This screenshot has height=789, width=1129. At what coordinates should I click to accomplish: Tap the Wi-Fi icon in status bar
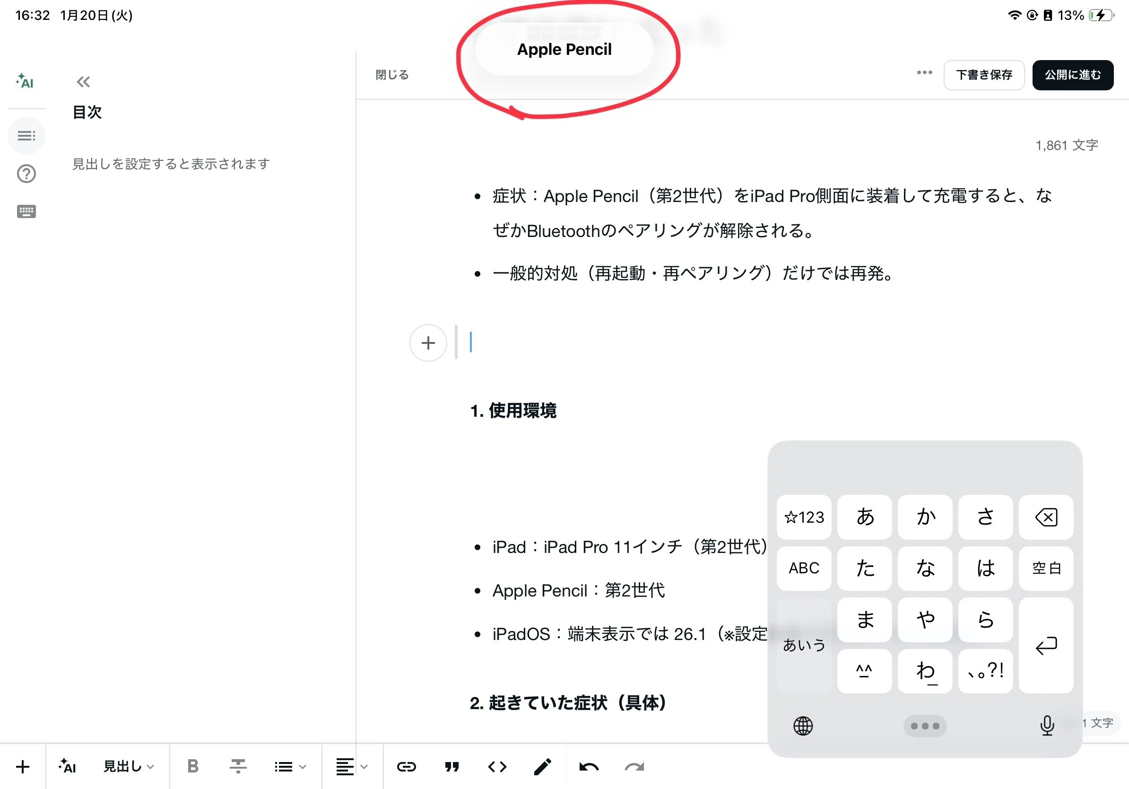(x=1014, y=15)
